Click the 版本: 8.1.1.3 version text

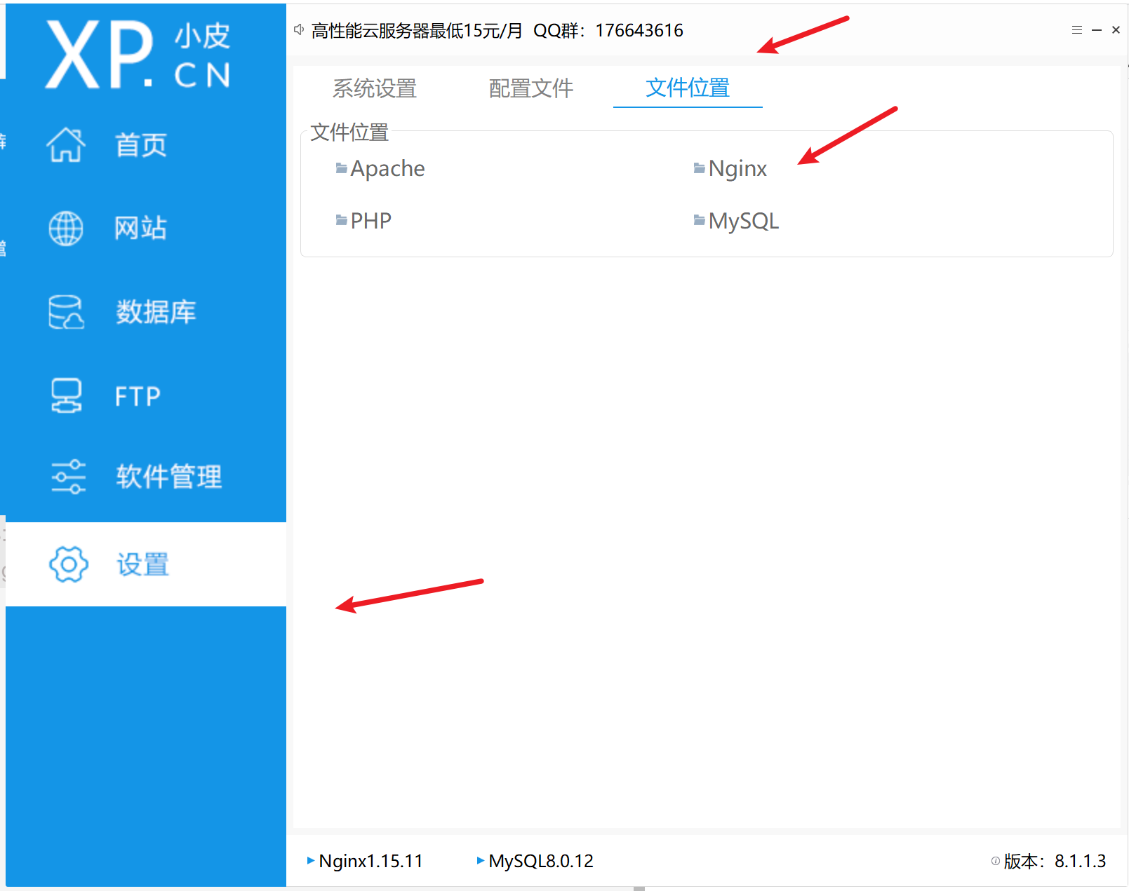(1055, 861)
